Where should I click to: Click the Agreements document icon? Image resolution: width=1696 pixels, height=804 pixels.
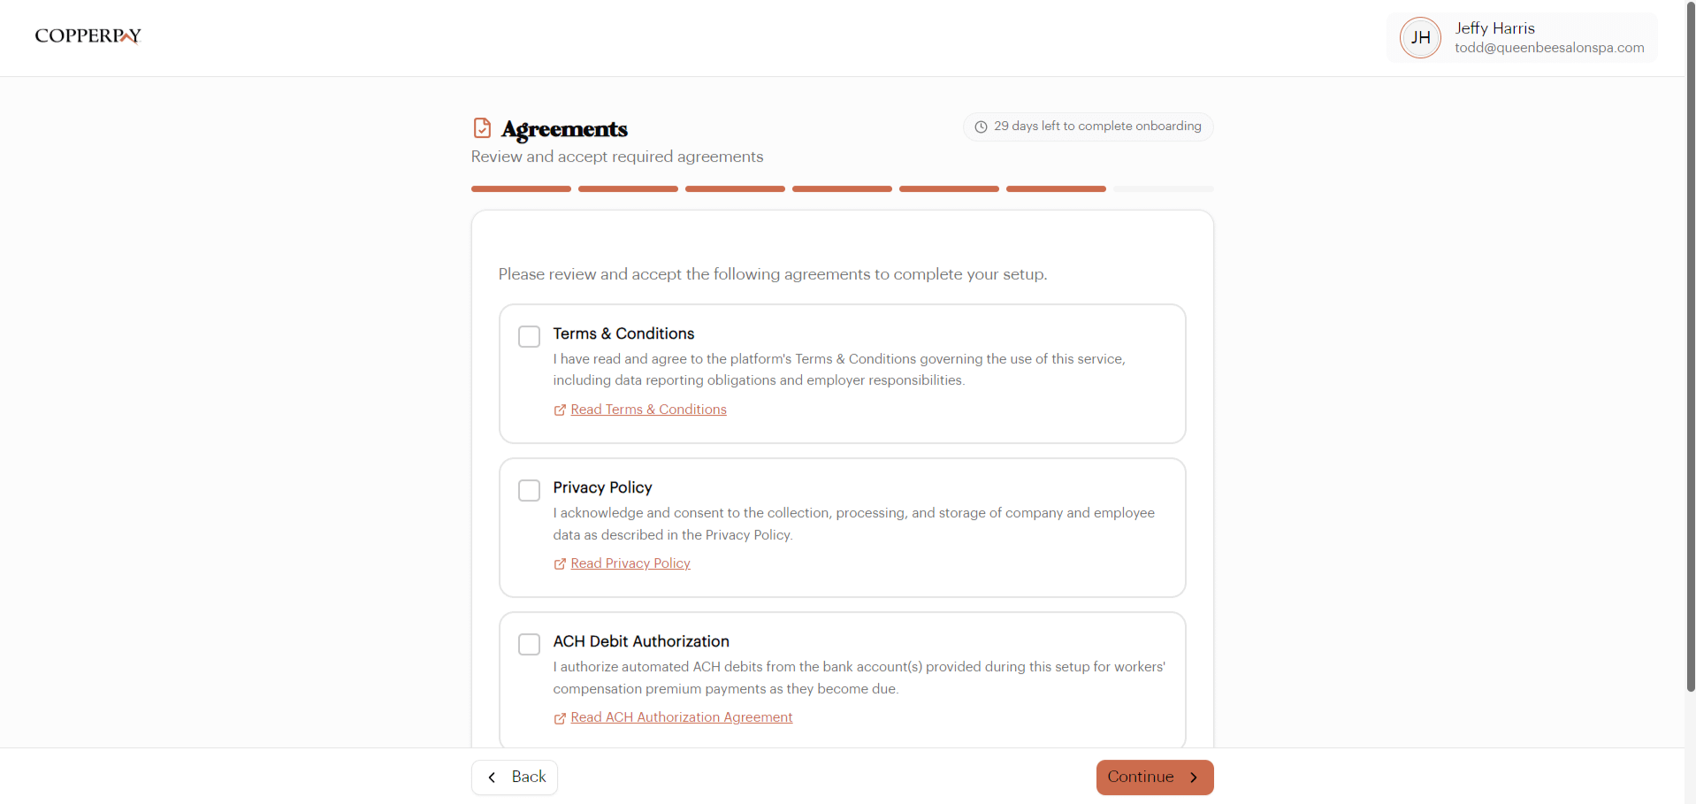click(482, 127)
